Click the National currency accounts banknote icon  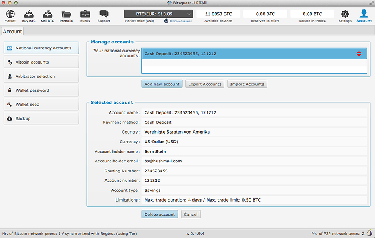click(x=10, y=48)
